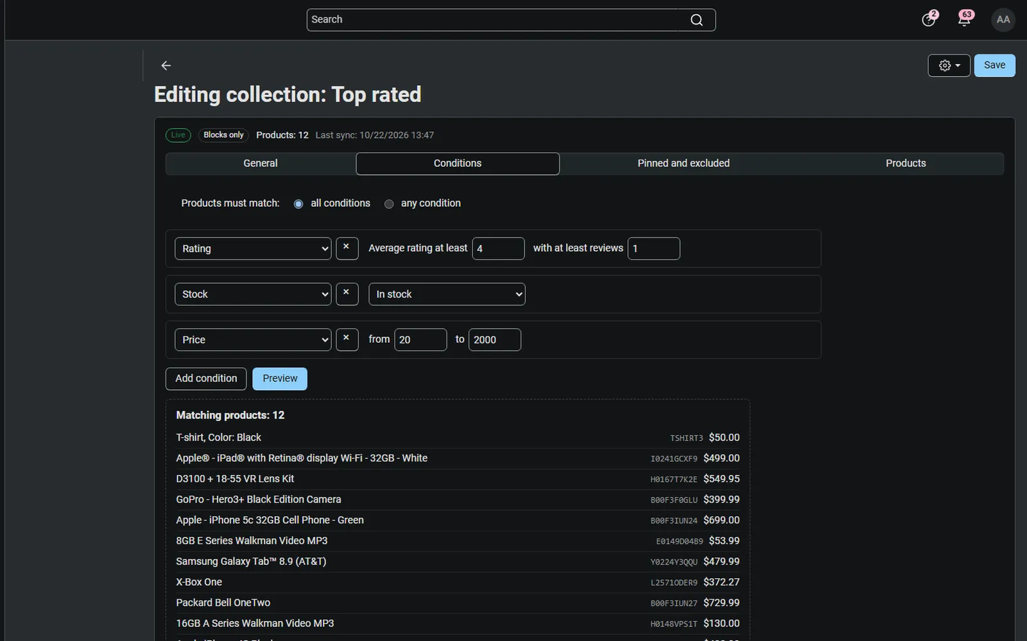
Task: Click 16GB A Series Walkman Video MP3
Action: (x=255, y=623)
